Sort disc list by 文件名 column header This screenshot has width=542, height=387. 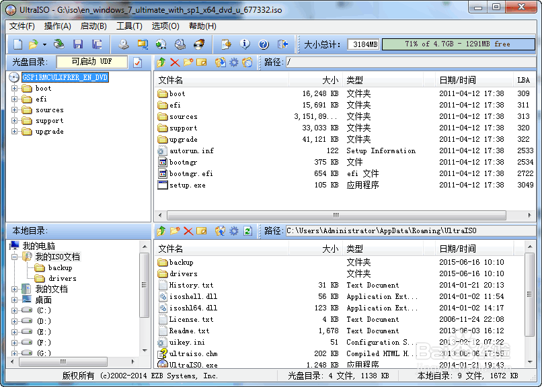pyautogui.click(x=222, y=80)
